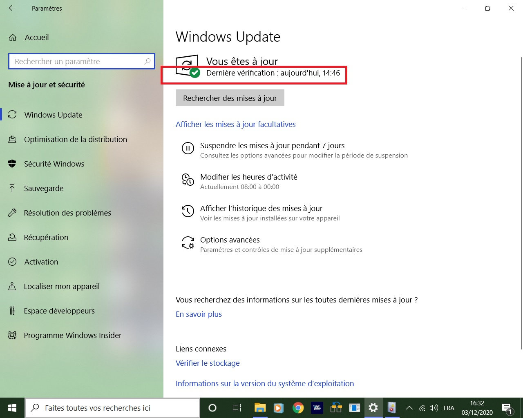Open the orange media player taskbar icon
Viewport: 523px width, 418px height.
click(279, 408)
